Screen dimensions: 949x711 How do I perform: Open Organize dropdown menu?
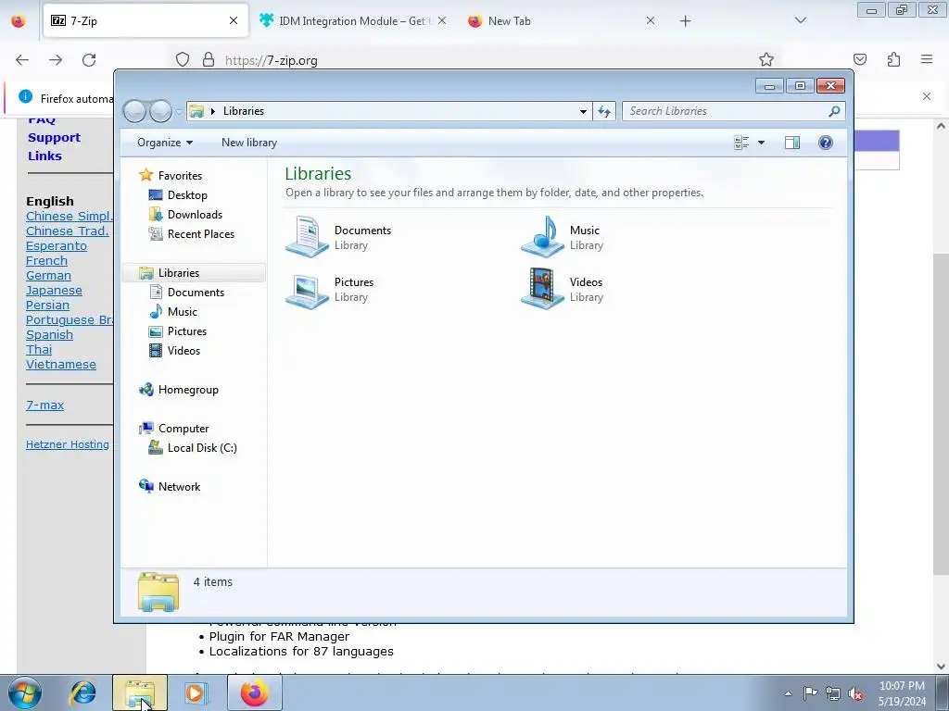[165, 142]
